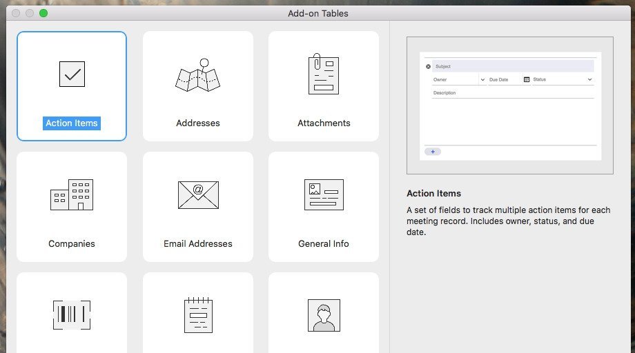Choose the person portrait add-on icon
Viewport: 635px width, 353px height.
[x=323, y=314]
